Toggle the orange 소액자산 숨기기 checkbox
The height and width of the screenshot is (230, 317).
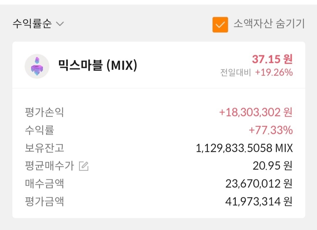(x=220, y=25)
